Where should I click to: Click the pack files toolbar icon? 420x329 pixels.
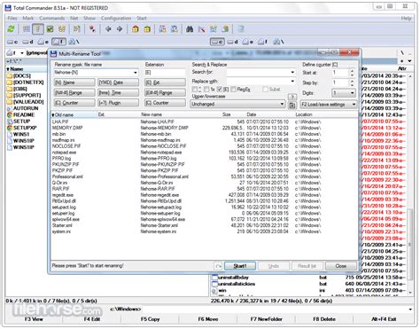[136, 29]
